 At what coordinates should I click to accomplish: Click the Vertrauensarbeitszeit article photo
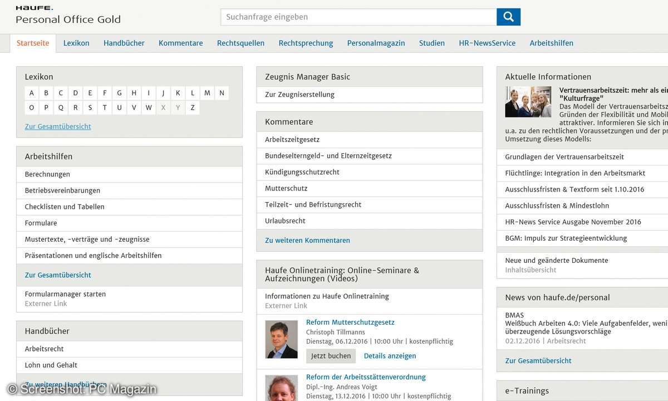(x=528, y=101)
